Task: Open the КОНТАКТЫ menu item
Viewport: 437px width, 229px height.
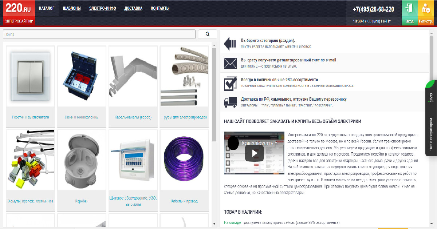Action: point(160,8)
